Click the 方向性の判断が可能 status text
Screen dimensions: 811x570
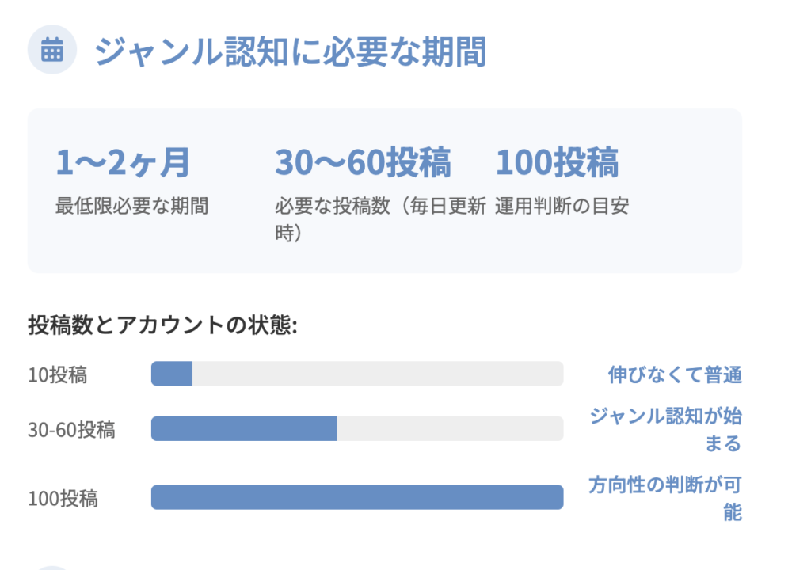[x=665, y=498]
